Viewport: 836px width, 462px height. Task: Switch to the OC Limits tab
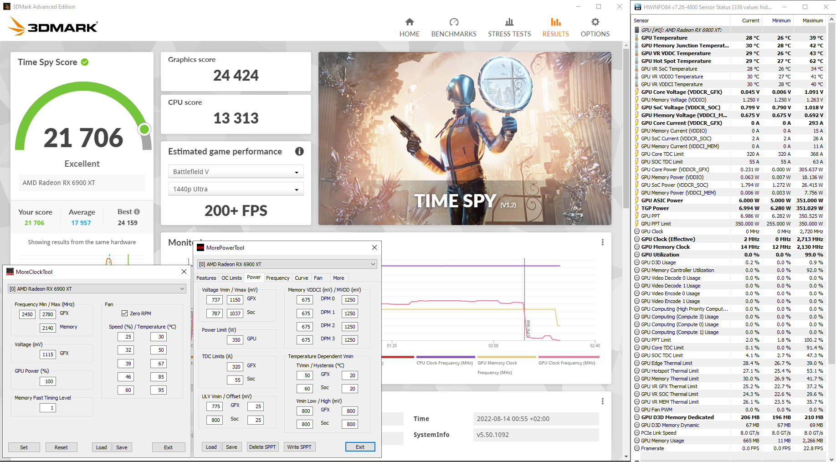coord(231,278)
